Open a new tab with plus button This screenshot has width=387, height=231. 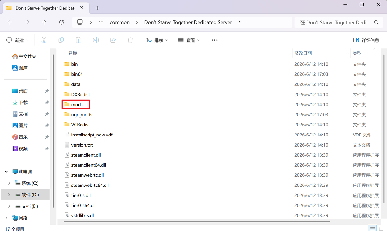tap(97, 8)
